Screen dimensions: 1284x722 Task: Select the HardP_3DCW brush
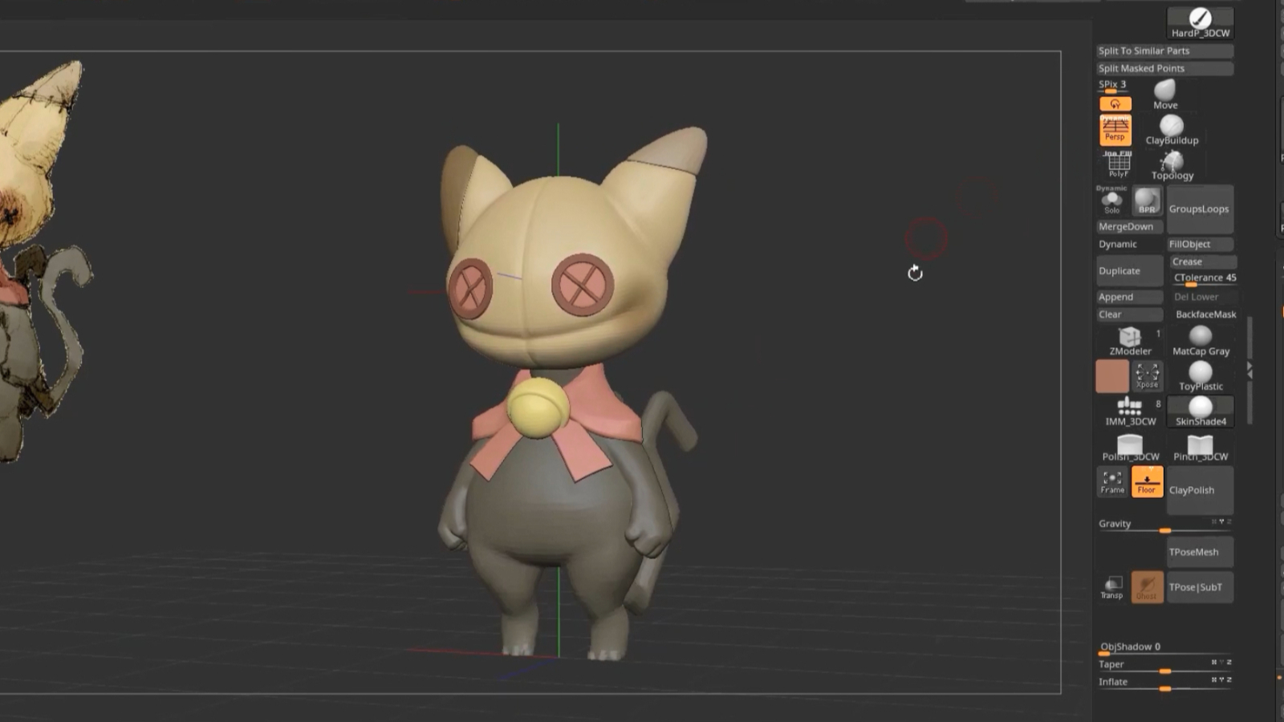click(x=1200, y=22)
